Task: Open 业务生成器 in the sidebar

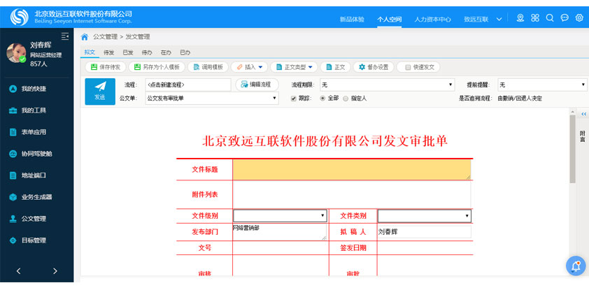Action: tap(37, 197)
